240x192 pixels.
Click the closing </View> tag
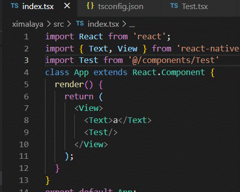(91, 145)
